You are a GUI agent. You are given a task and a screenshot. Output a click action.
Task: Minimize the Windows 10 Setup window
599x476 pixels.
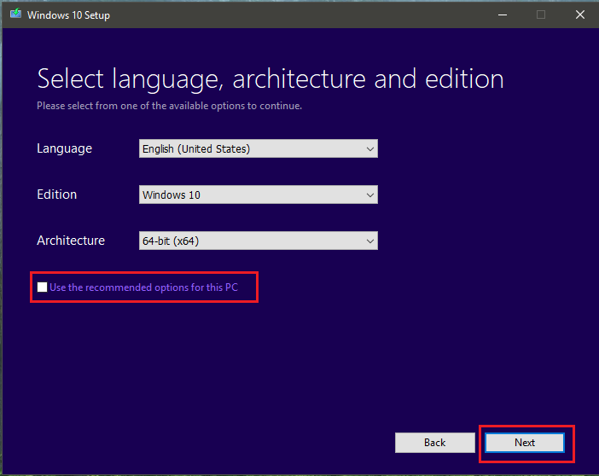[x=500, y=15]
